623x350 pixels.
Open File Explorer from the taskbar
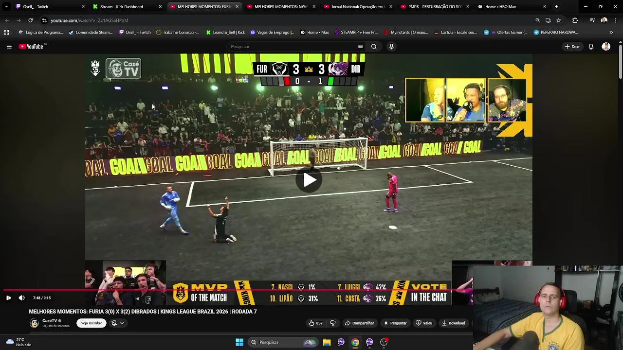pos(327,342)
